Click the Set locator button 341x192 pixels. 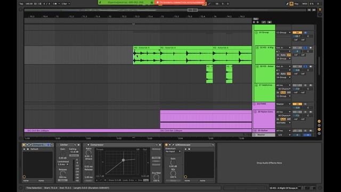tap(256, 19)
